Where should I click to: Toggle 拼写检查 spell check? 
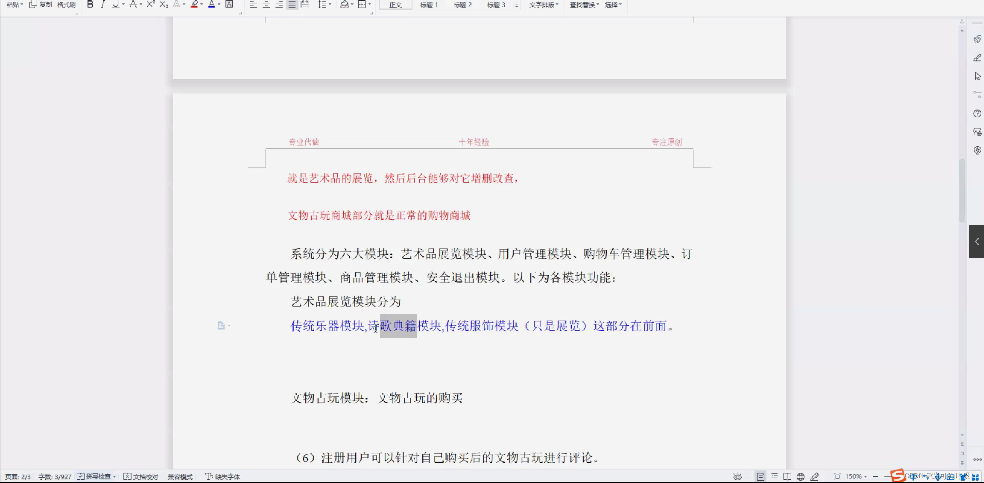tap(95, 476)
